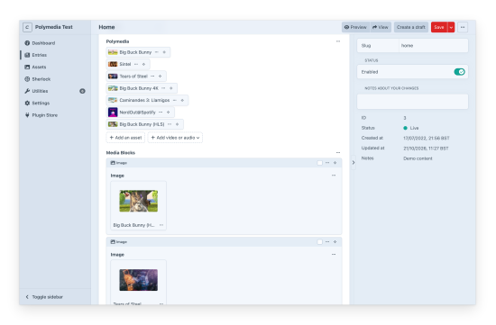Open the Add video or audio dropdown
This screenshot has width=496, height=325.
coord(175,138)
